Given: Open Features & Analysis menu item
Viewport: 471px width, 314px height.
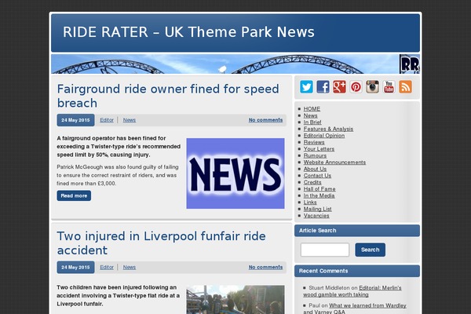Looking at the screenshot, I should coord(328,129).
